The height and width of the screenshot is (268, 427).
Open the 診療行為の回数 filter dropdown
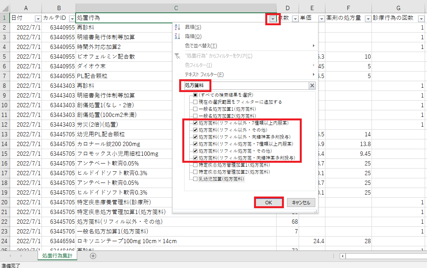coord(421,19)
